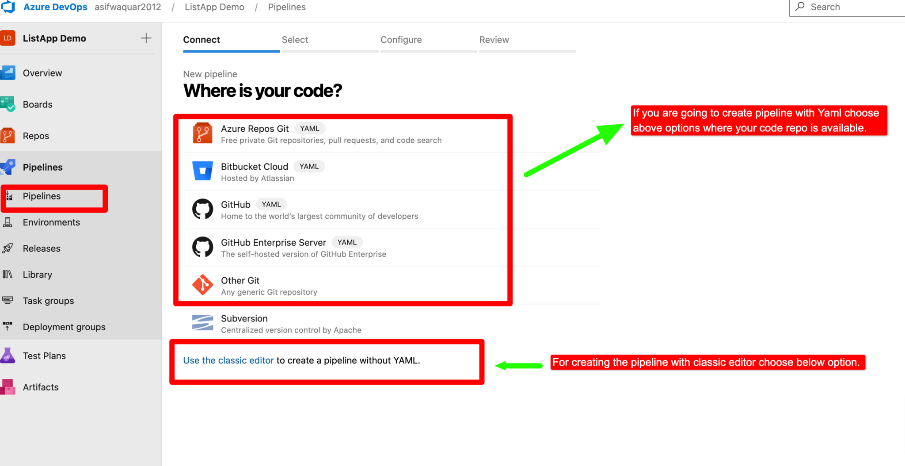Open the Artifacts section
The height and width of the screenshot is (466, 905).
[x=41, y=387]
